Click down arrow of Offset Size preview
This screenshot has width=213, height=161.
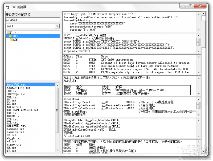199,72
